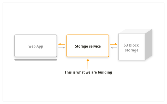167x104 pixels.
Task: Click the gray arrow returning from S3 storage
Action: coord(114,48)
